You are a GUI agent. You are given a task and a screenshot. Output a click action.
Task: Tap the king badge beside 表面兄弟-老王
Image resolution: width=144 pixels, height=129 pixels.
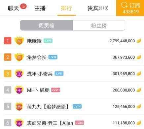point(19,123)
